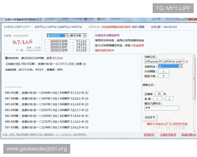197x157 pixels.
Task: Click plan row 037-039期 with 123489
Action: [47, 127]
